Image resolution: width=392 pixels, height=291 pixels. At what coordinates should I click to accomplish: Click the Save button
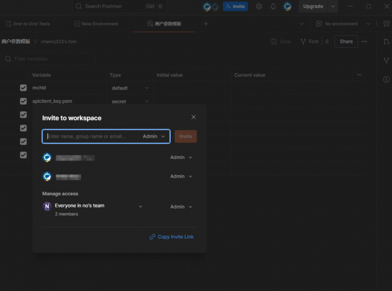tap(281, 41)
